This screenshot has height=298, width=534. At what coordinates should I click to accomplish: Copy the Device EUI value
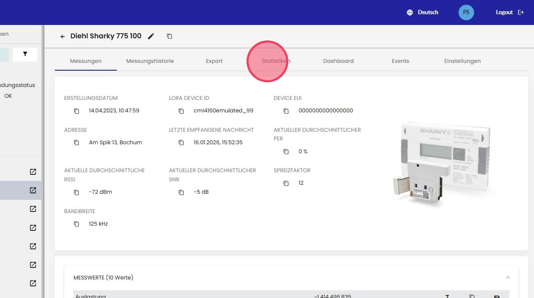tap(286, 111)
